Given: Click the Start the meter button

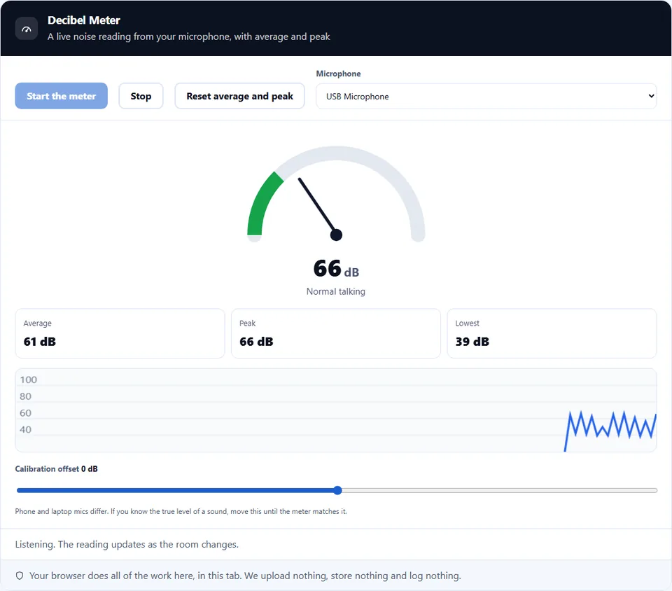Looking at the screenshot, I should click(x=62, y=96).
